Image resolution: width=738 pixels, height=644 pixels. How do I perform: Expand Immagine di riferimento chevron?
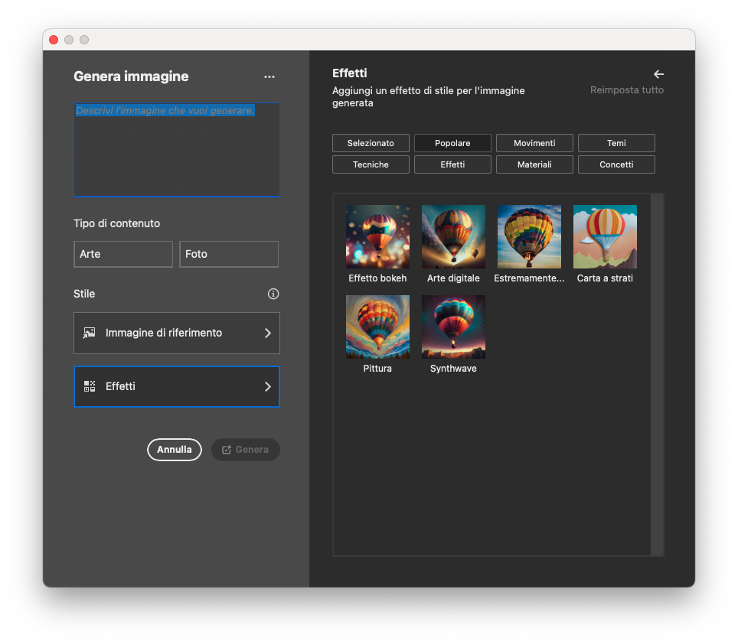click(x=267, y=333)
